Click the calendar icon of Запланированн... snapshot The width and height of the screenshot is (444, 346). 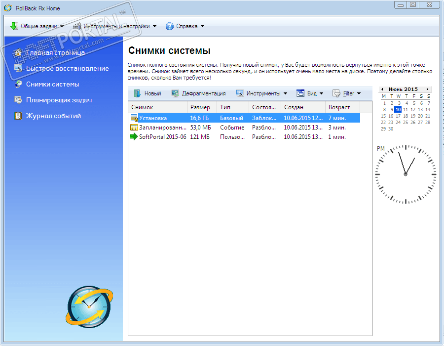134,128
